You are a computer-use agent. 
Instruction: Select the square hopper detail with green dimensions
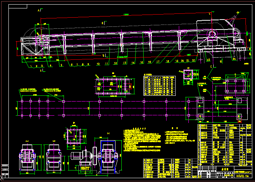74,137
